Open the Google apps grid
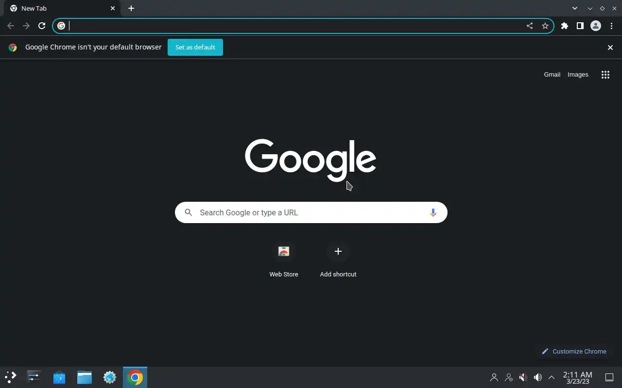Viewport: 622px width, 388px height. [605, 75]
